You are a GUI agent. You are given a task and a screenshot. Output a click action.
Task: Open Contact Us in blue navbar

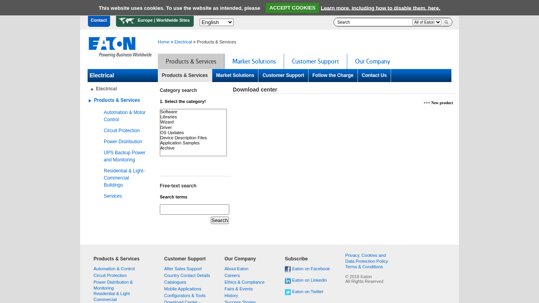click(374, 75)
